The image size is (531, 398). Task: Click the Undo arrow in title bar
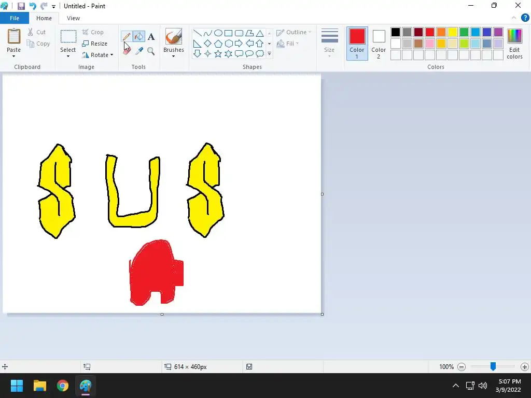(x=33, y=6)
